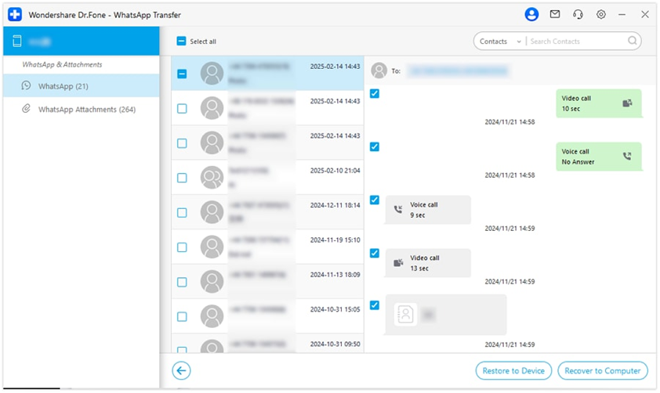
Task: Check the chat dated 2024-10-31 15:05
Action: point(182,316)
